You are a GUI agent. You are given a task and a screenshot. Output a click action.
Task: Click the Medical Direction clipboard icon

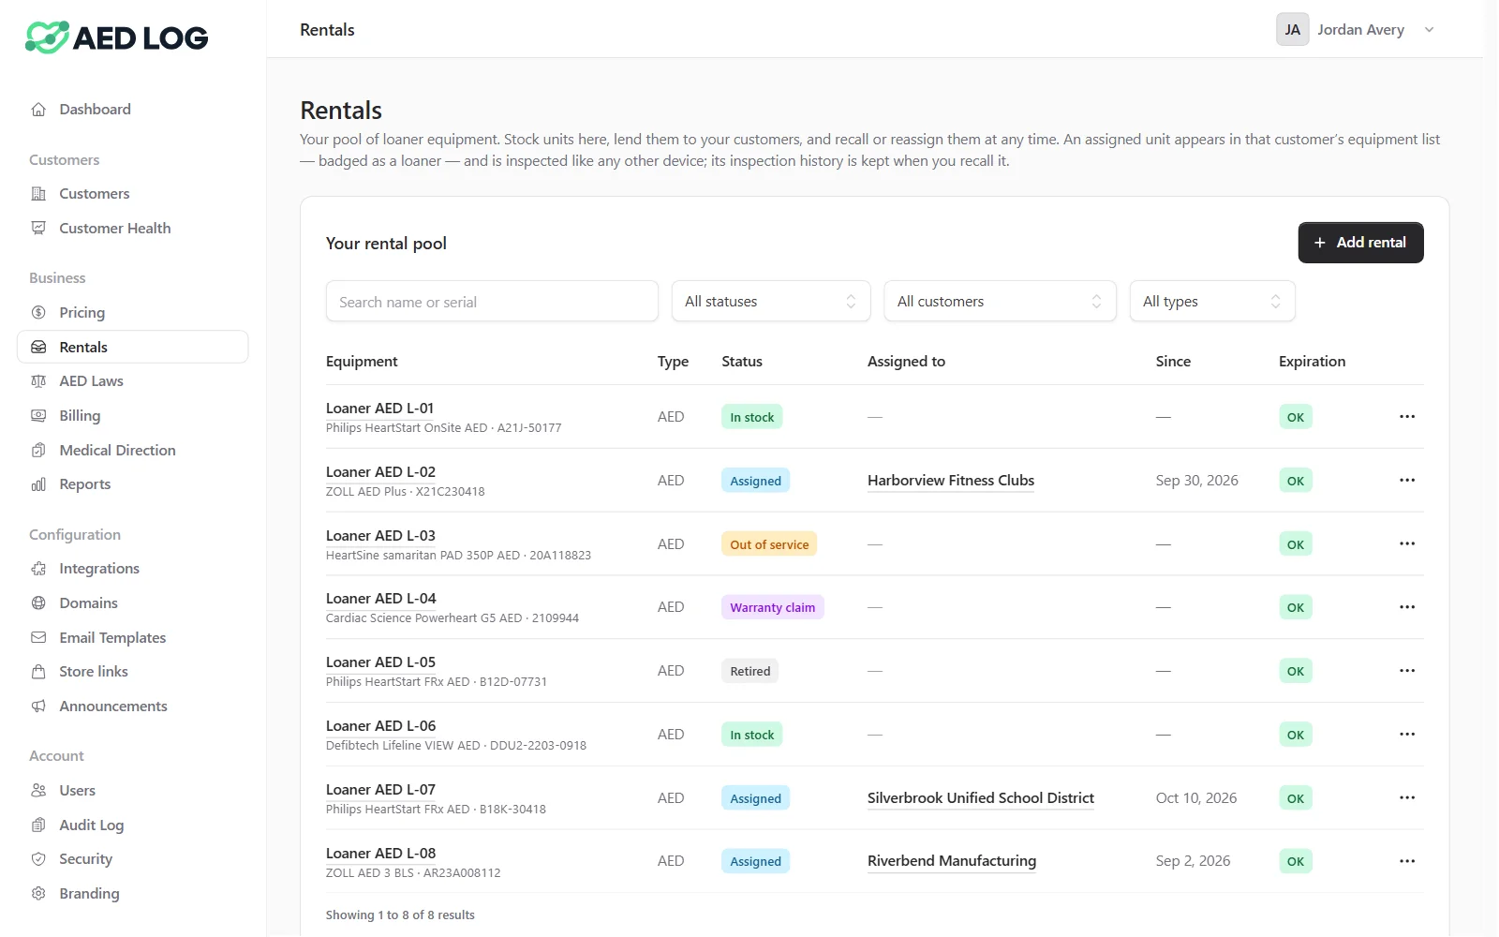click(38, 451)
